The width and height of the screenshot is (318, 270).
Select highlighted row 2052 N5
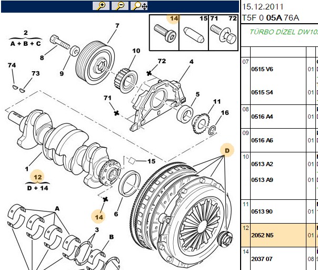[280, 235]
